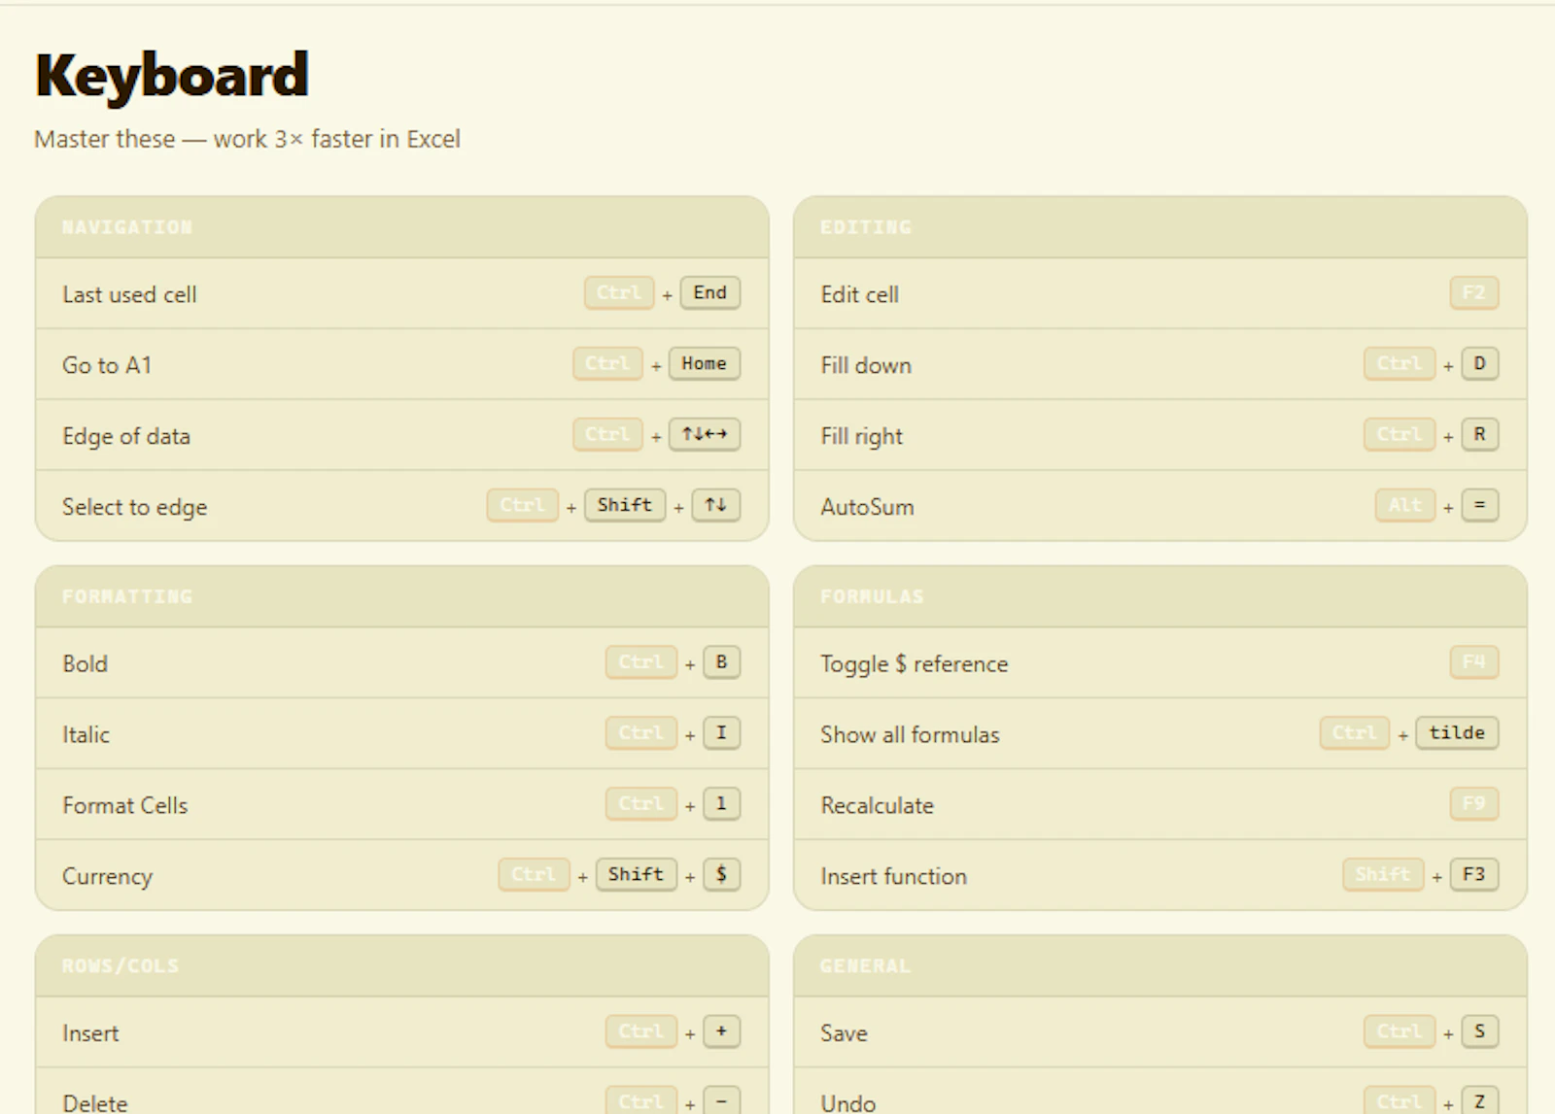1555x1114 pixels.
Task: Select the "Go to A1" text
Action: coord(107,365)
